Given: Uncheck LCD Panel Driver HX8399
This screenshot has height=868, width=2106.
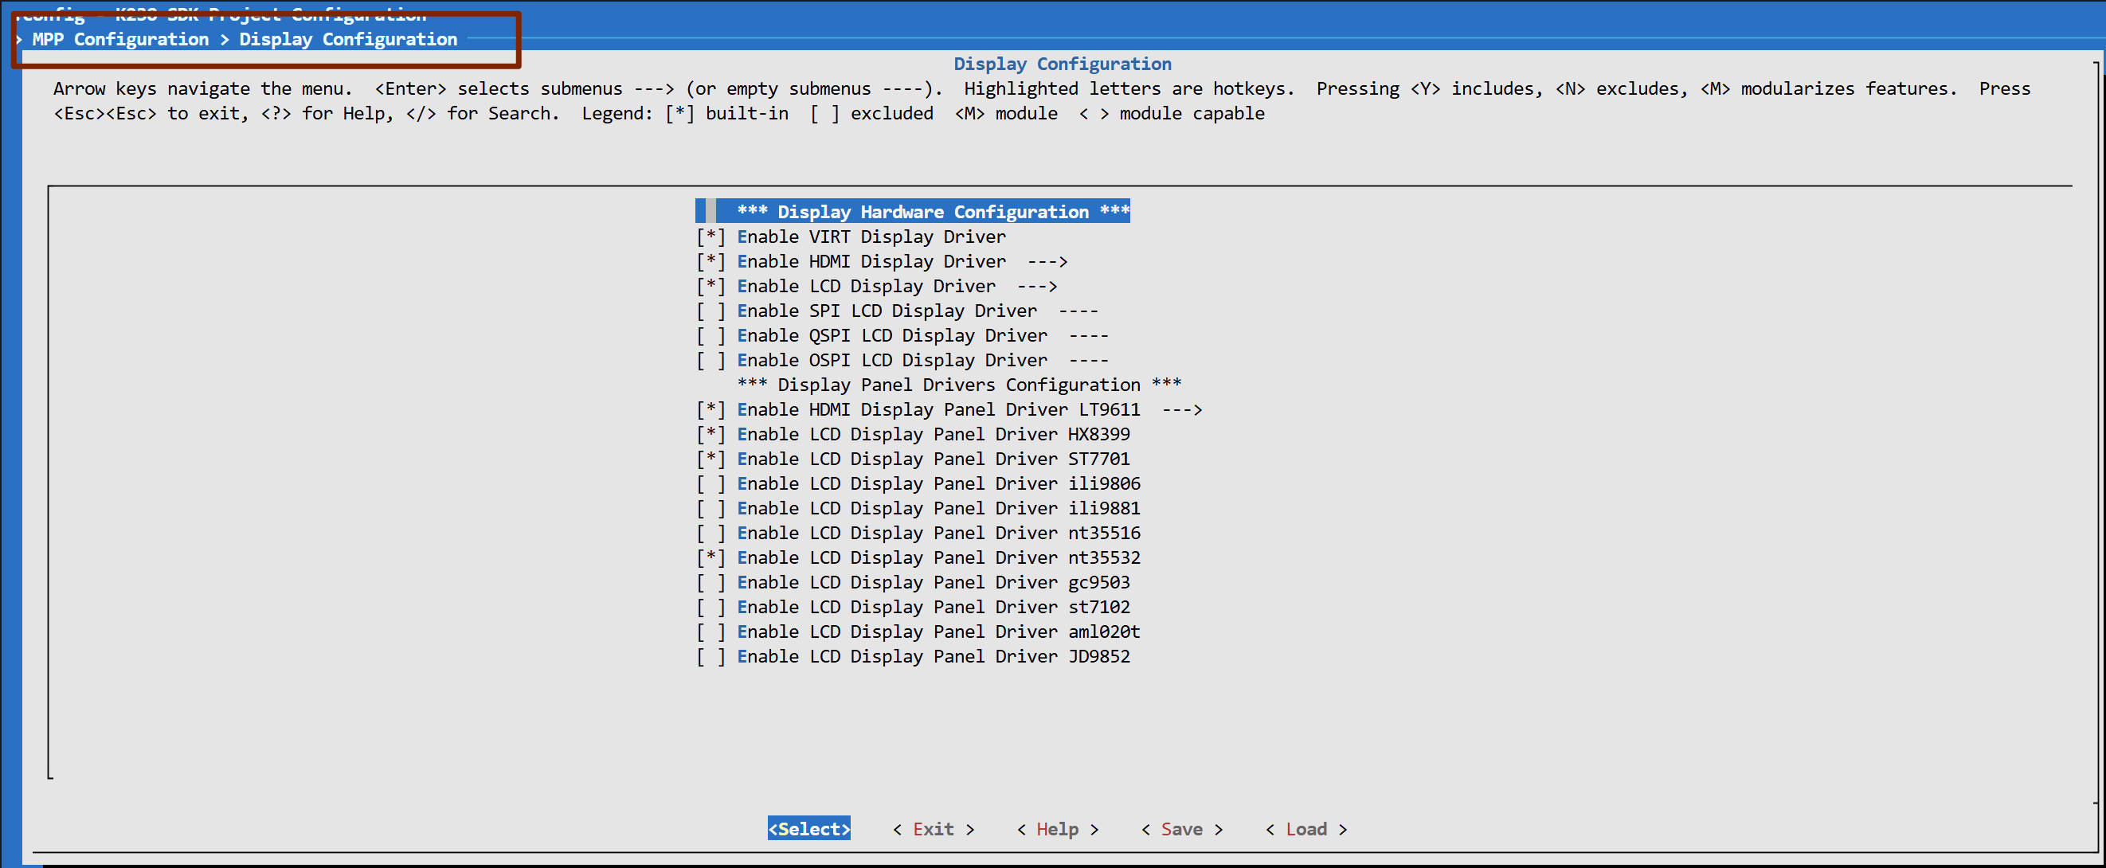Looking at the screenshot, I should coord(710,435).
